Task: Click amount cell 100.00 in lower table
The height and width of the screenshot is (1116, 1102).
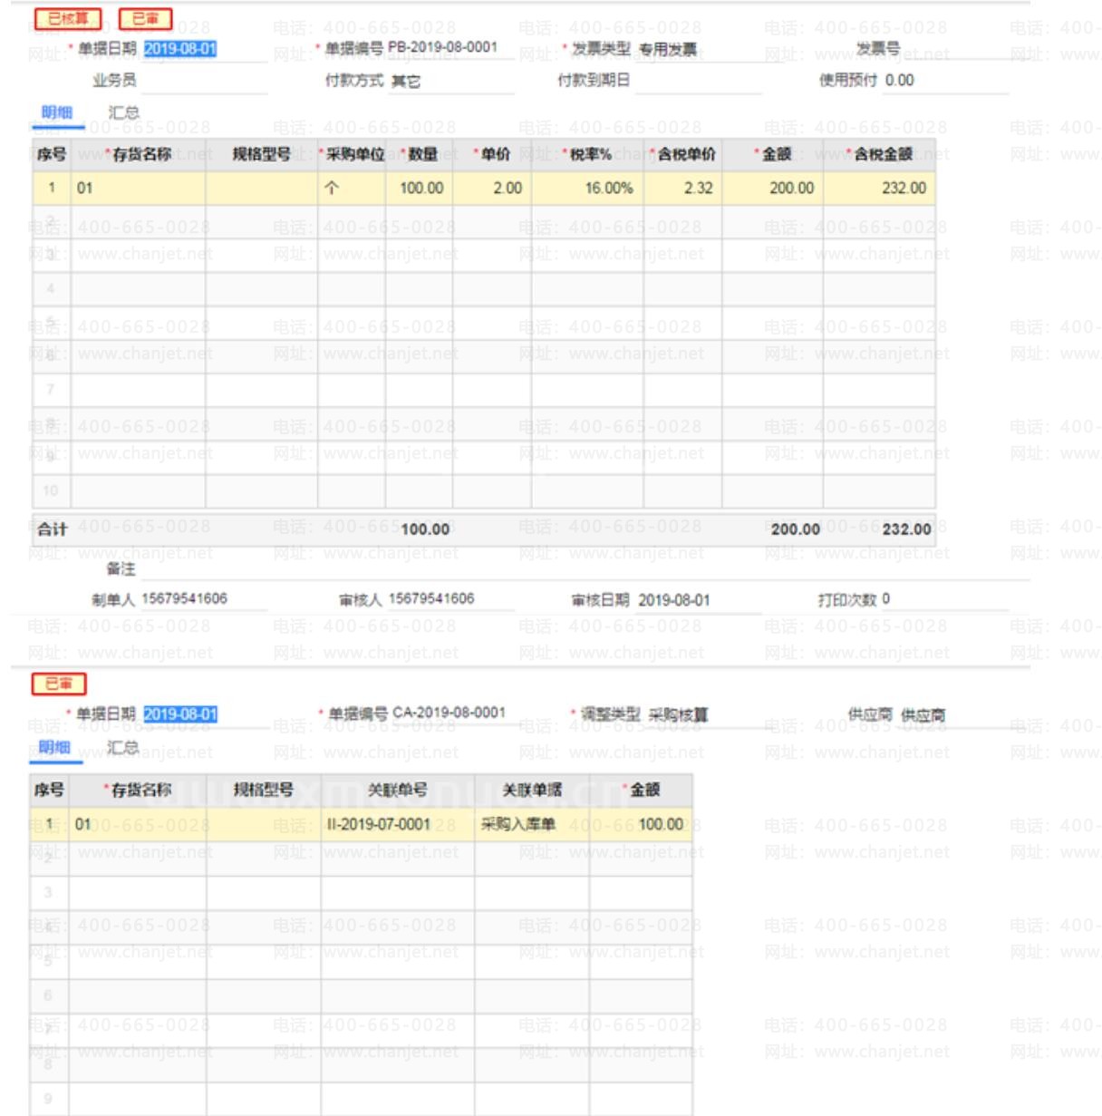Action: [x=641, y=824]
